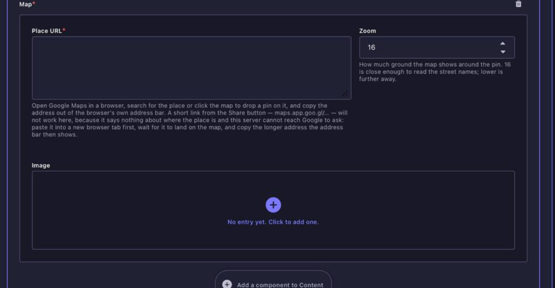Decrease the Zoom value with down arrow
555x288 pixels.
click(503, 51)
